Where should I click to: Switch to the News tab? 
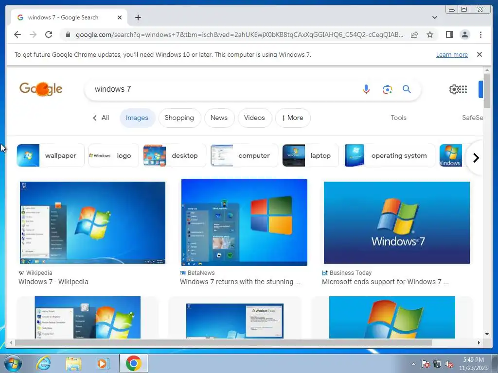(x=219, y=118)
